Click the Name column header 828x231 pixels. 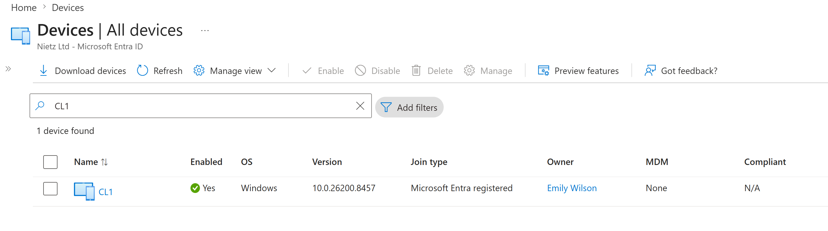[86, 162]
